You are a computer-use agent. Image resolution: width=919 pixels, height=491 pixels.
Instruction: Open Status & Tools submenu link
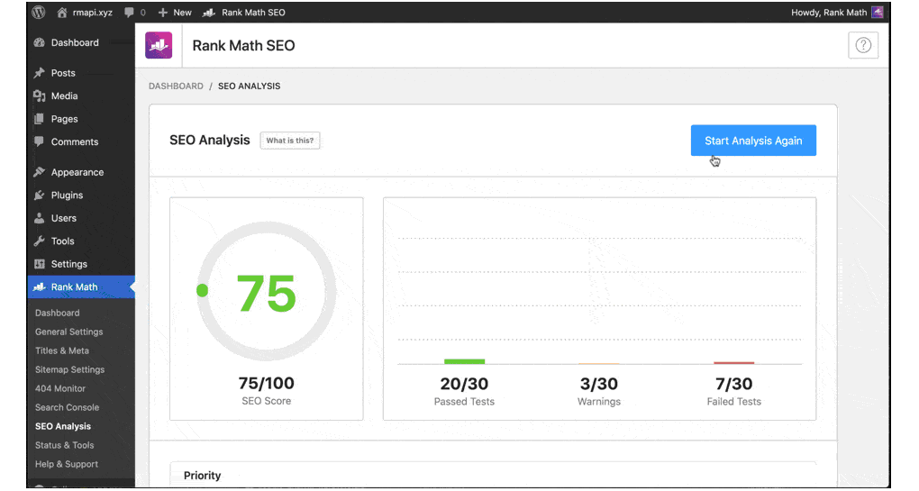(64, 445)
